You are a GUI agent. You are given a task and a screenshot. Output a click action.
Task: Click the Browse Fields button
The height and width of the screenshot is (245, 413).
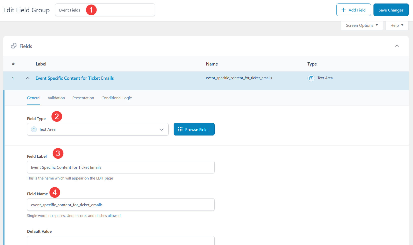[x=194, y=129]
